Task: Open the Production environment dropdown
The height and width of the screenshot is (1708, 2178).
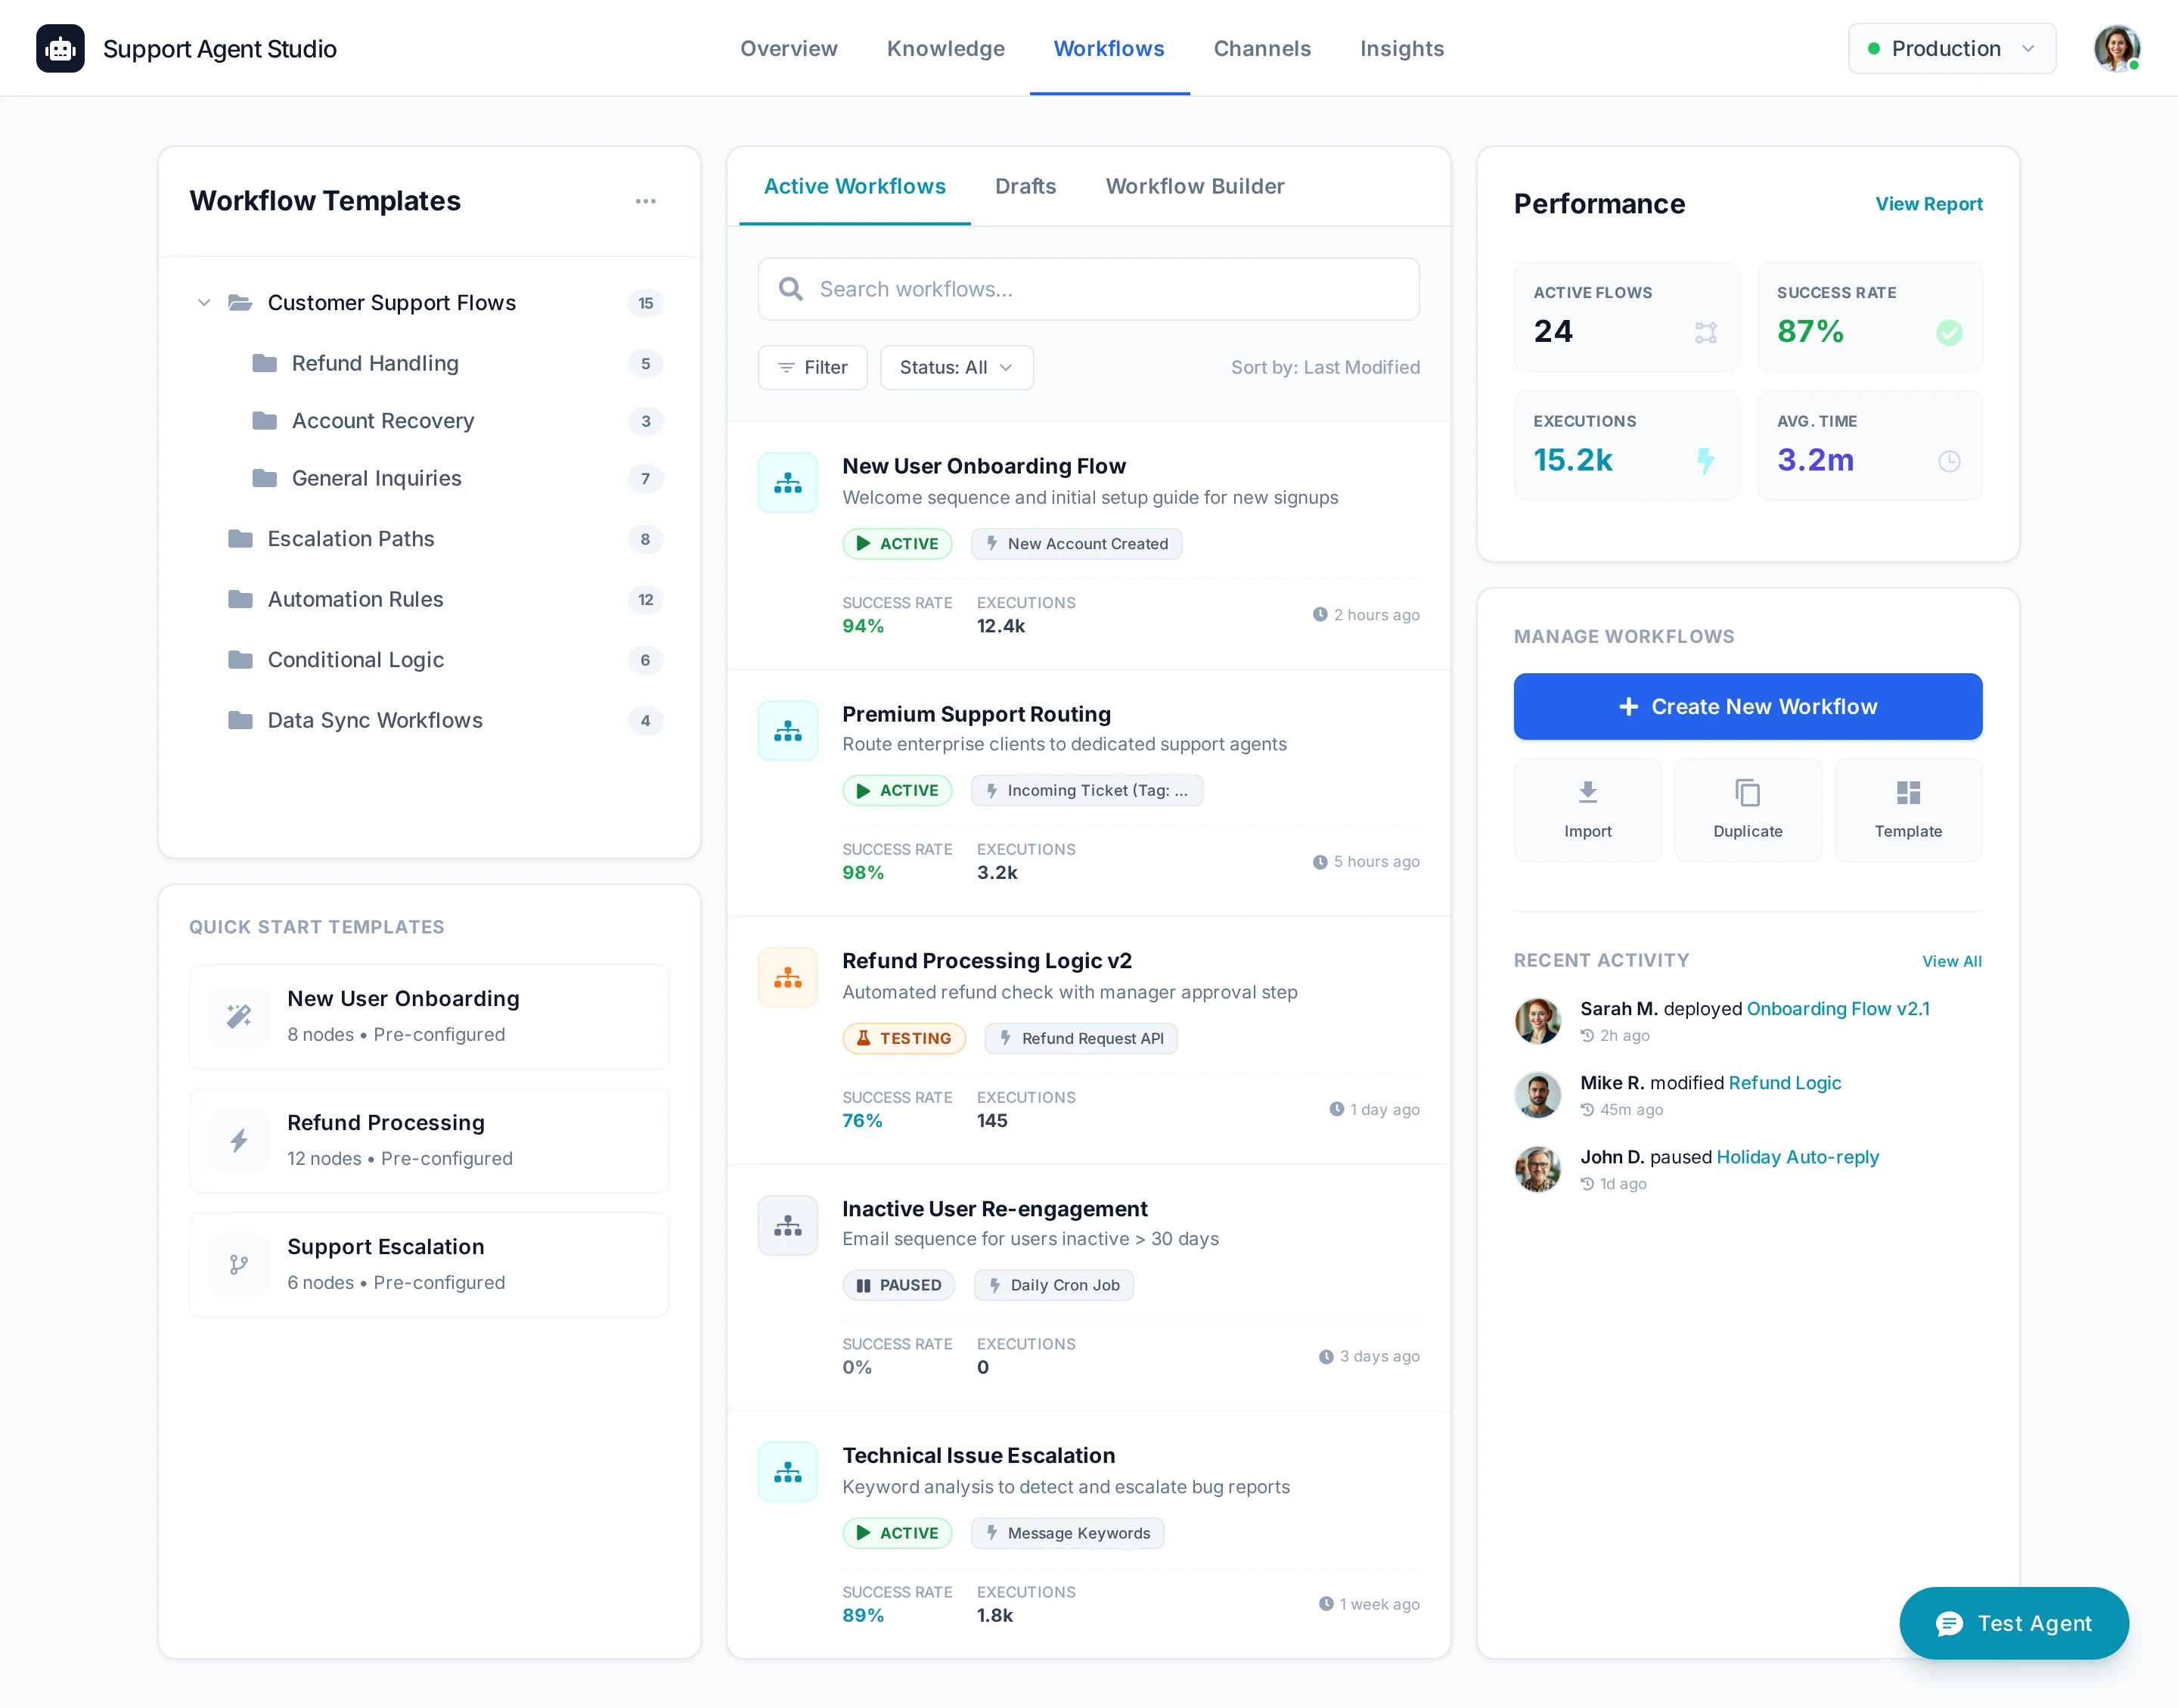Action: (x=1951, y=48)
